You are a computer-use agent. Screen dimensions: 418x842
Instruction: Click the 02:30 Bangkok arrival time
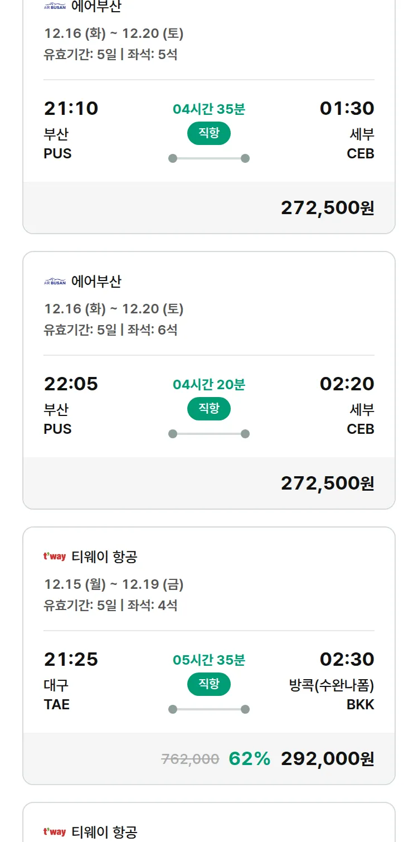point(347,659)
